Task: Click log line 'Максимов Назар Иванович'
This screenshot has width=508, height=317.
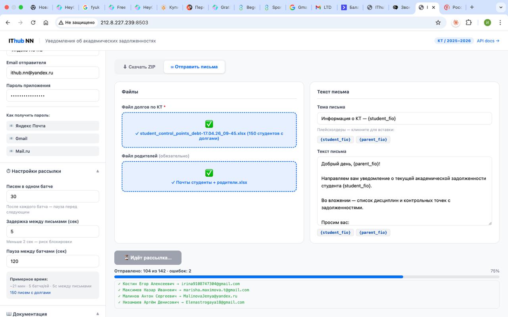Action: pos(183,290)
